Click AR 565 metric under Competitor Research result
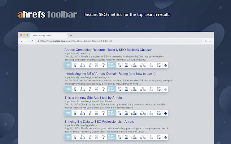This screenshot has height=144, width=231. click(126, 65)
